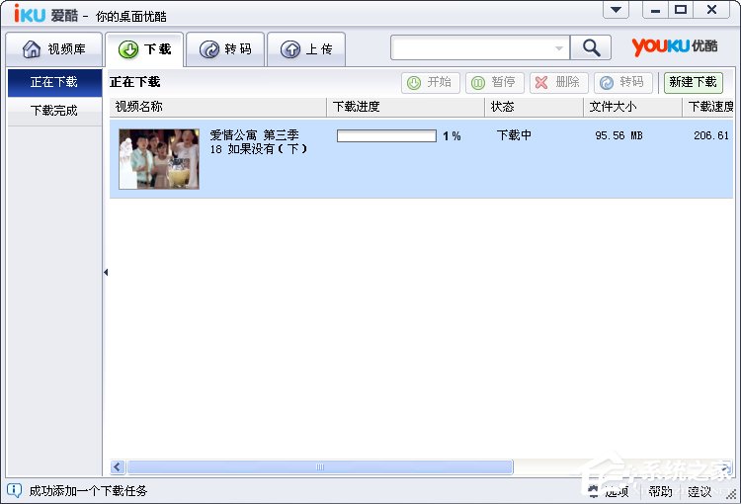The image size is (741, 504).
Task: Click the iKU 爱酷 logo in title bar
Action: point(45,14)
